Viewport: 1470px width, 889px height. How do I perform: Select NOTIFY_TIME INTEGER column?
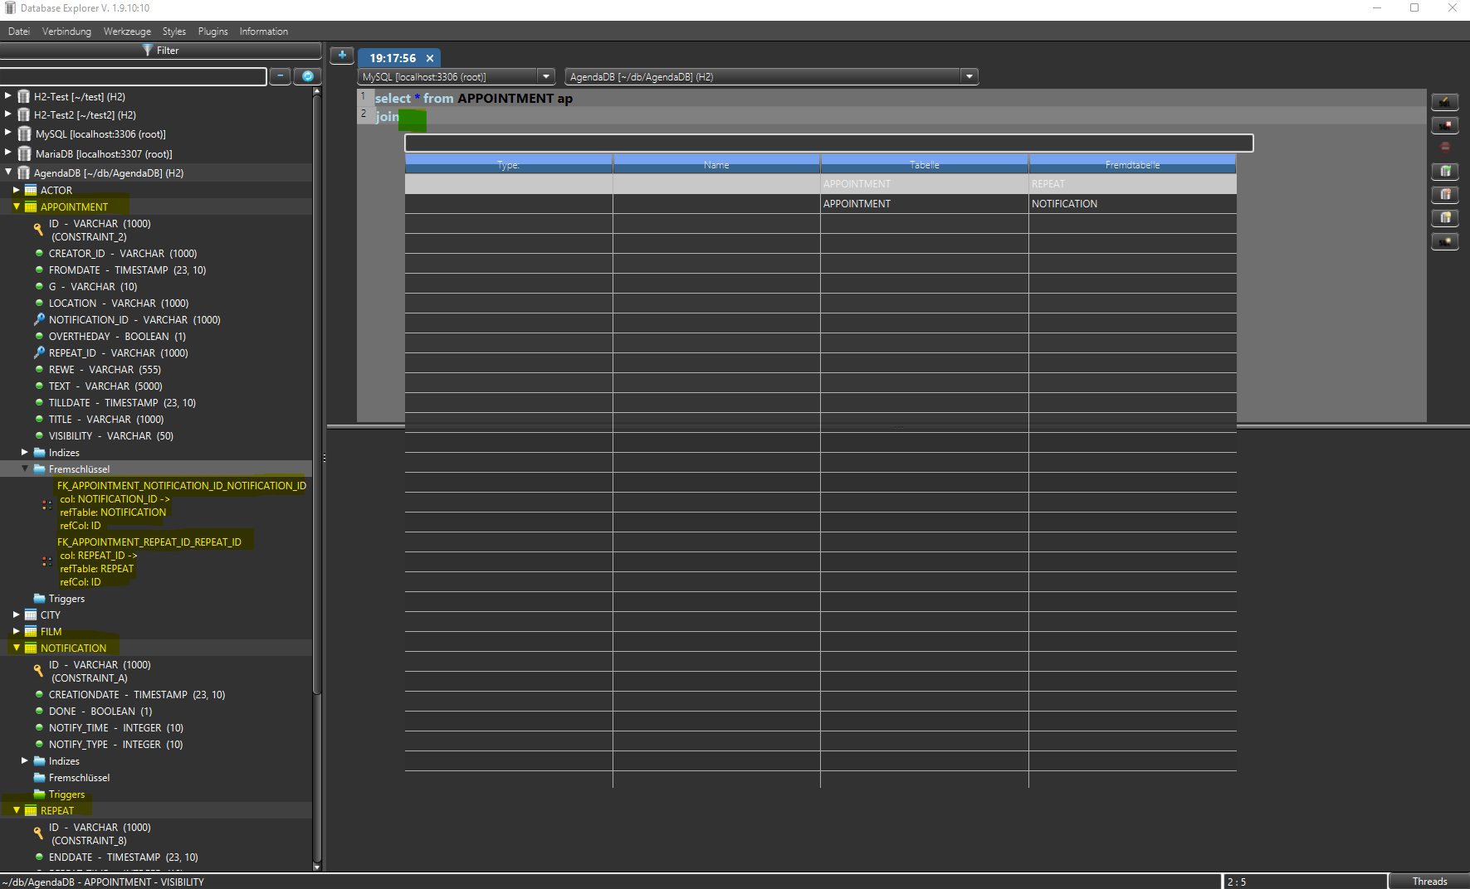coord(116,728)
